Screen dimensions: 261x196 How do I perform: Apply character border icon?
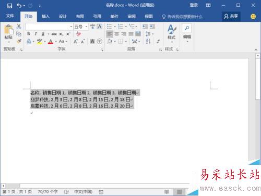click(x=100, y=27)
